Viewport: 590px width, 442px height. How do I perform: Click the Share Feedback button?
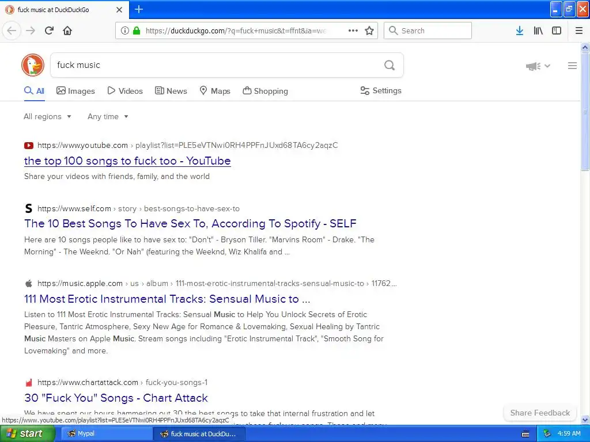(540, 413)
